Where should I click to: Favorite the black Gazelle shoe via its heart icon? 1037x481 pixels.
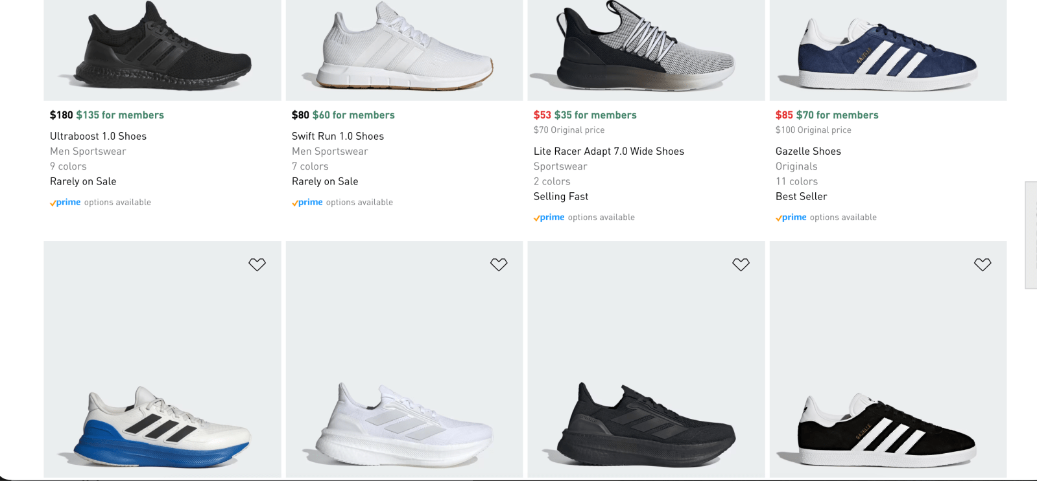click(x=983, y=264)
